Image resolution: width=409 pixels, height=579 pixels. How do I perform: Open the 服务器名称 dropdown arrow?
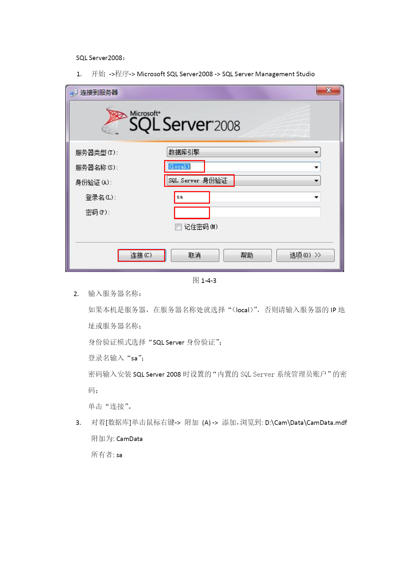coord(316,167)
